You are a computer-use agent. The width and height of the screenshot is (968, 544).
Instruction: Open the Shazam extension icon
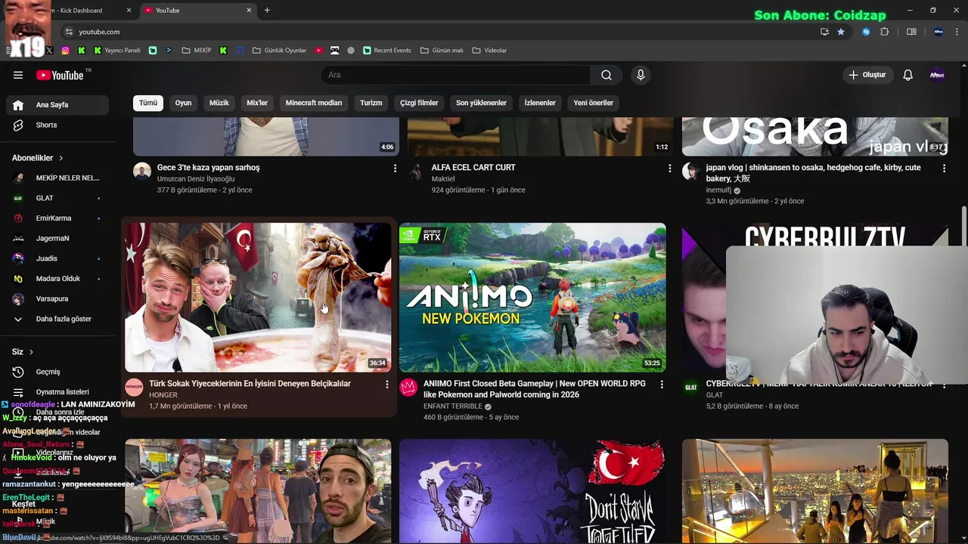coord(867,32)
